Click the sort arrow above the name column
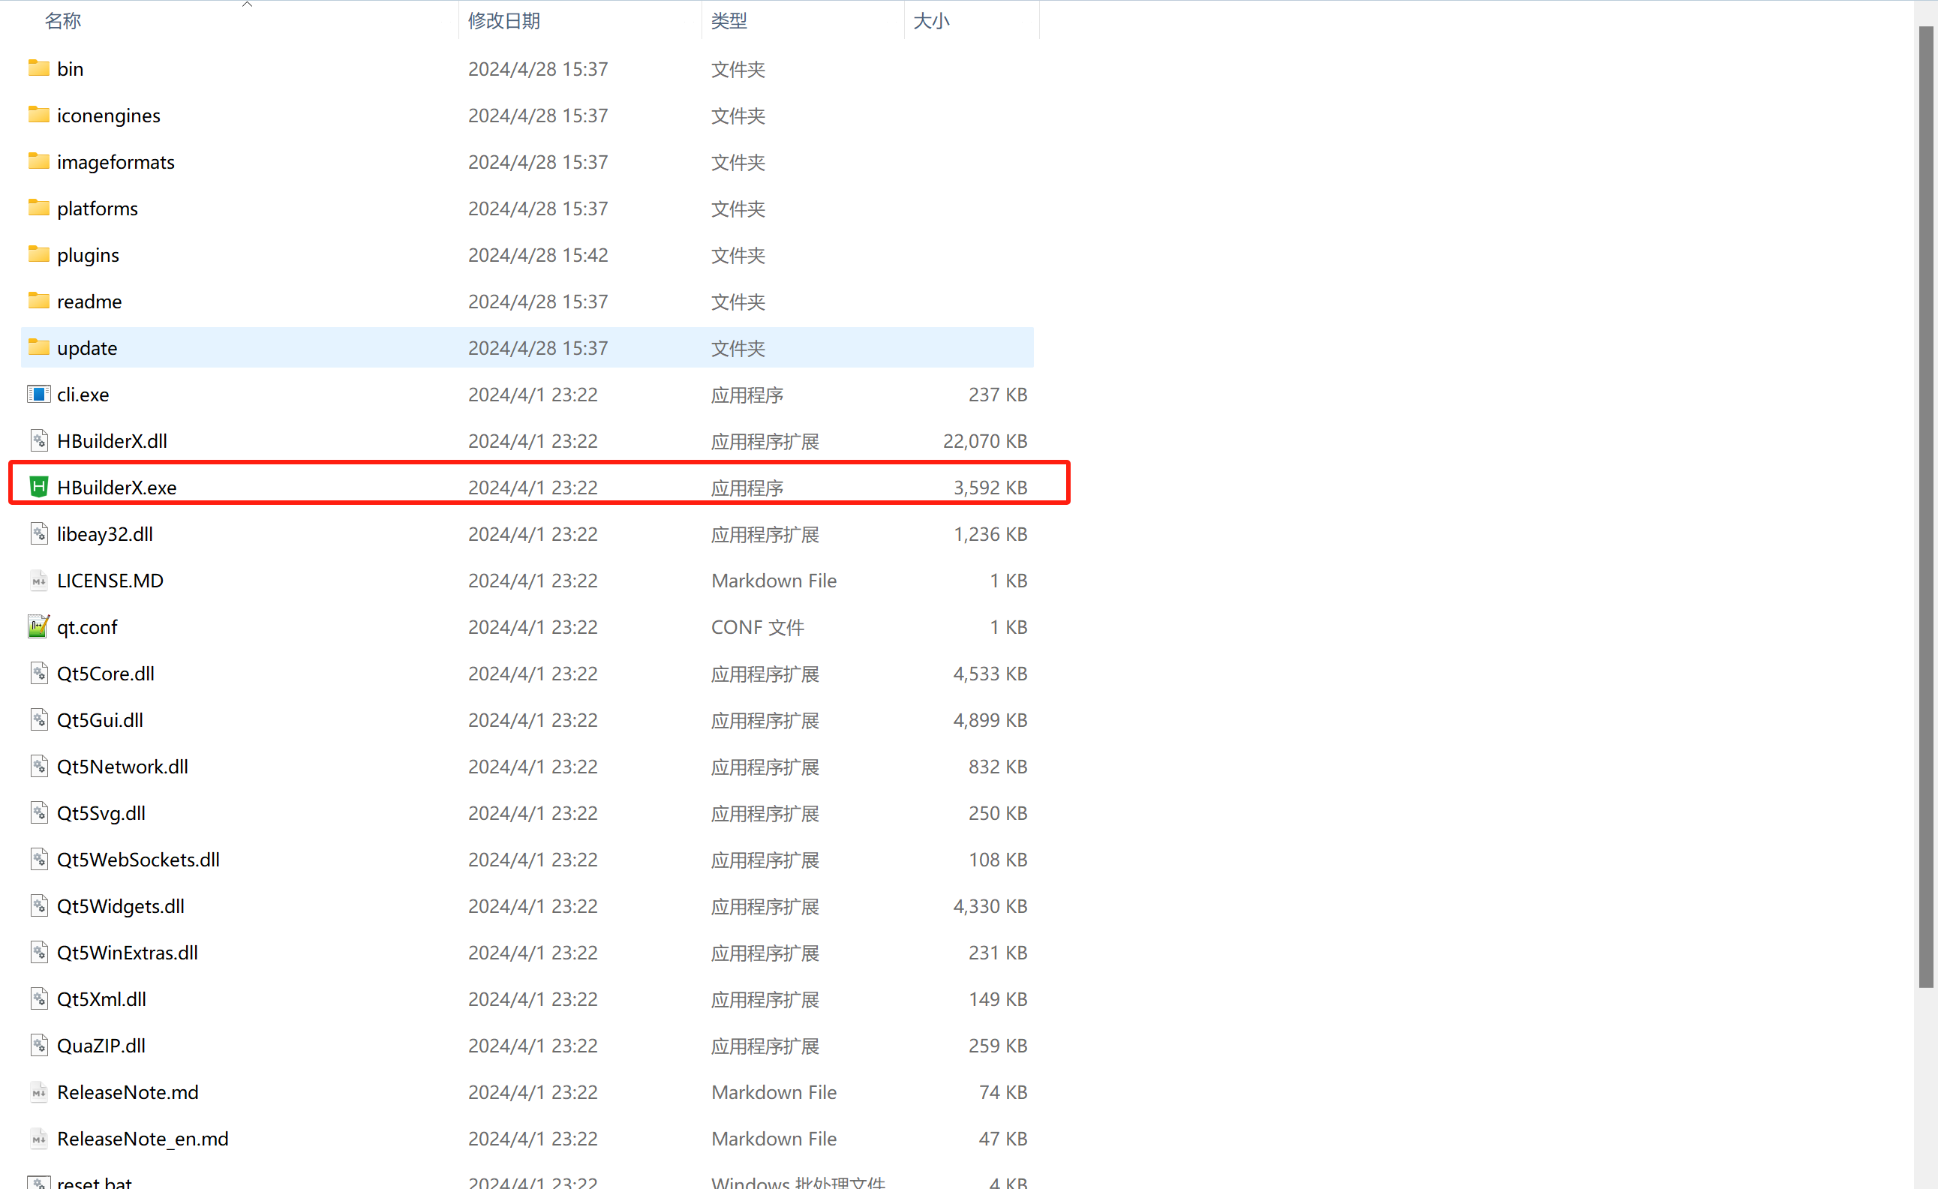Image resolution: width=1938 pixels, height=1189 pixels. [x=247, y=5]
